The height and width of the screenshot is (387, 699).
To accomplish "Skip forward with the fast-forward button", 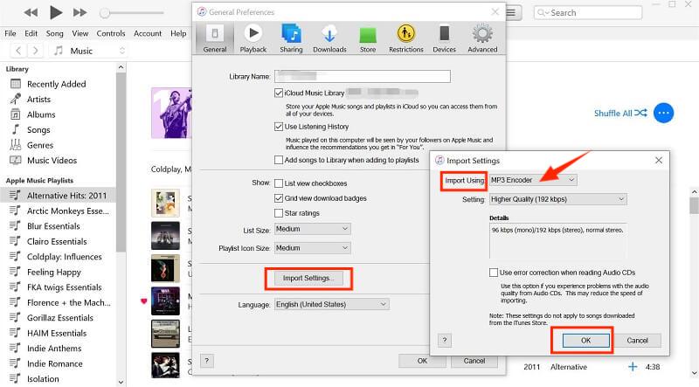I will click(x=80, y=12).
